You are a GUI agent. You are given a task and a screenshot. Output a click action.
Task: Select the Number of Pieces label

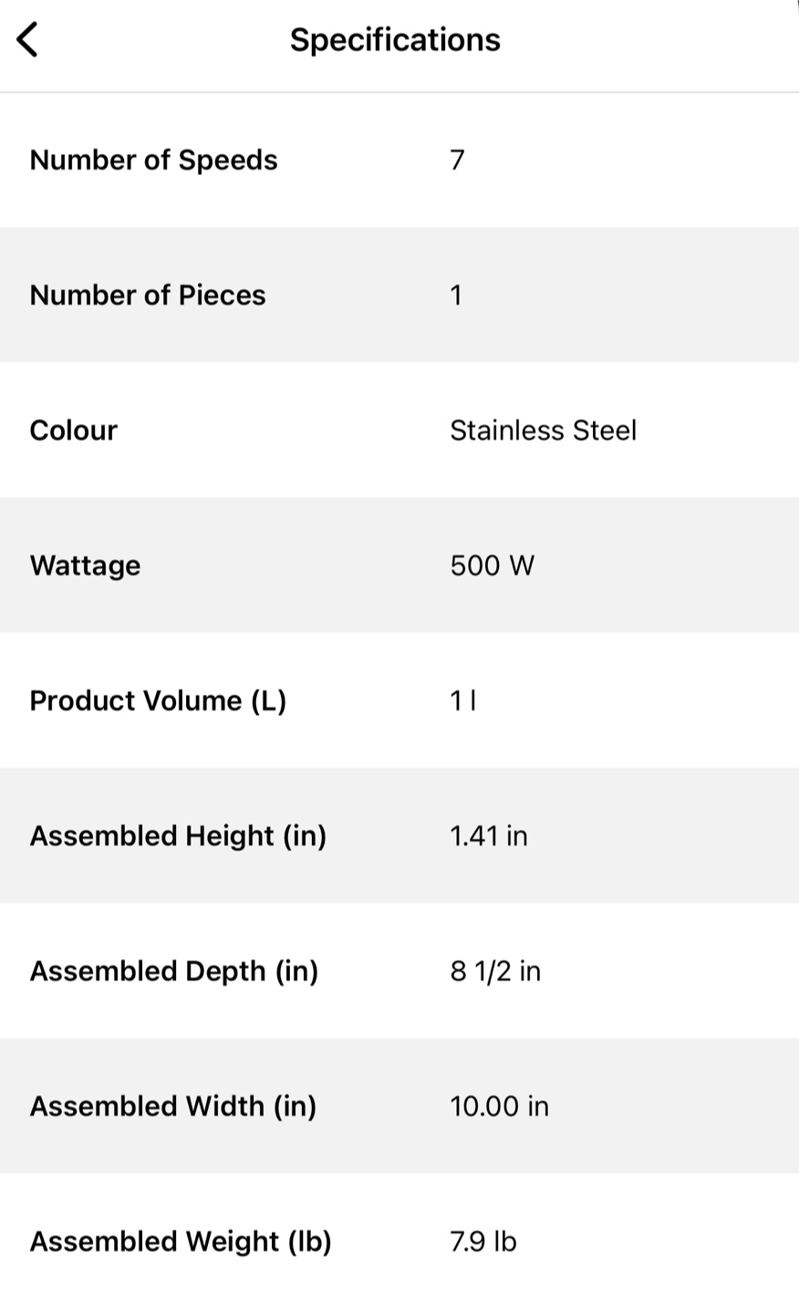pyautogui.click(x=148, y=295)
